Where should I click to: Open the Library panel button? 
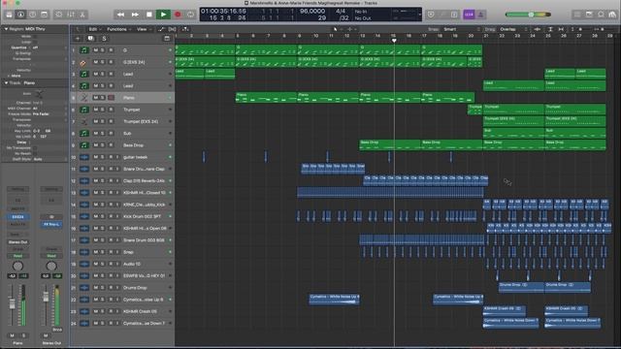(9, 15)
